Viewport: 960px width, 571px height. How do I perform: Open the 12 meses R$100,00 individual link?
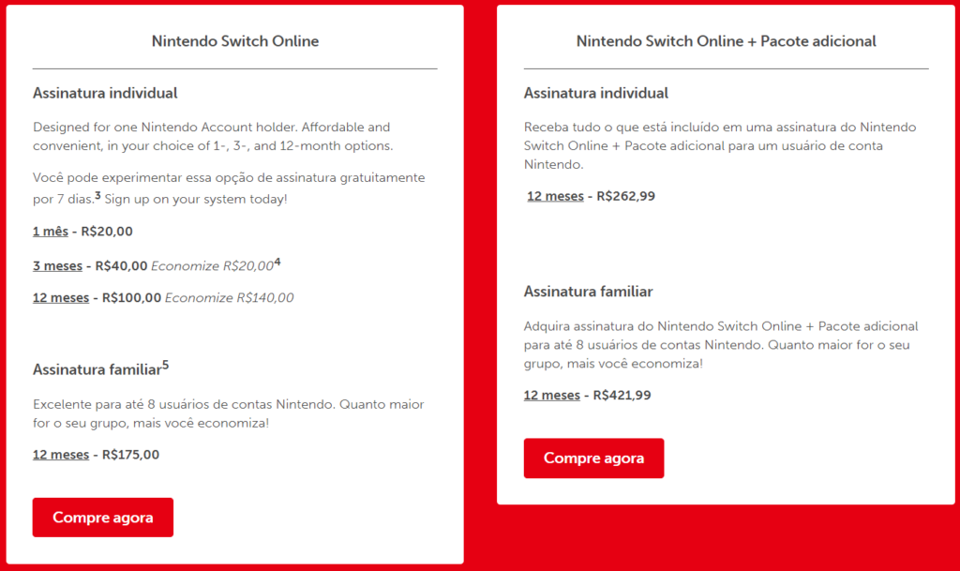click(61, 298)
